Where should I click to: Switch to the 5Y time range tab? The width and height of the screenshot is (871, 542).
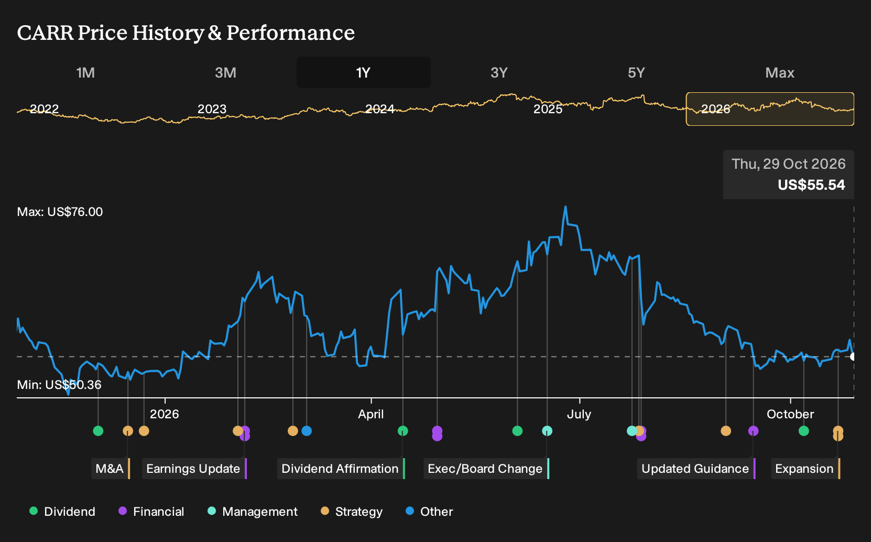pyautogui.click(x=636, y=72)
